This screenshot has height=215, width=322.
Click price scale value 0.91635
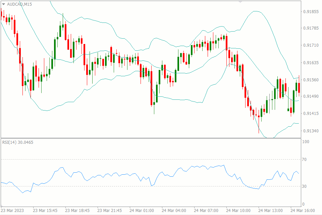coord(311,62)
